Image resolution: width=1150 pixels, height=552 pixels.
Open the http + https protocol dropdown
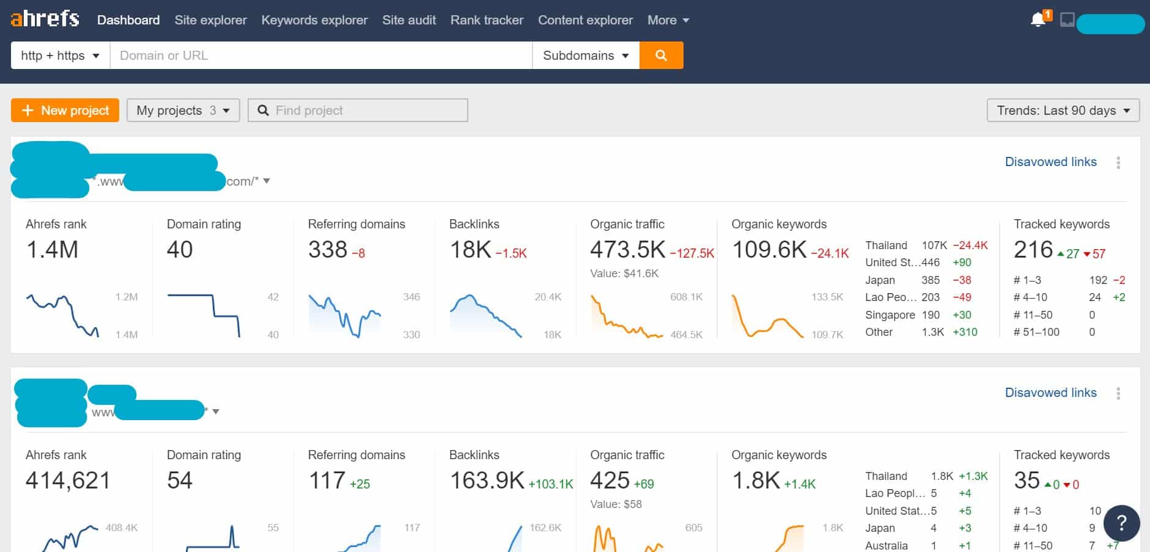pos(59,55)
